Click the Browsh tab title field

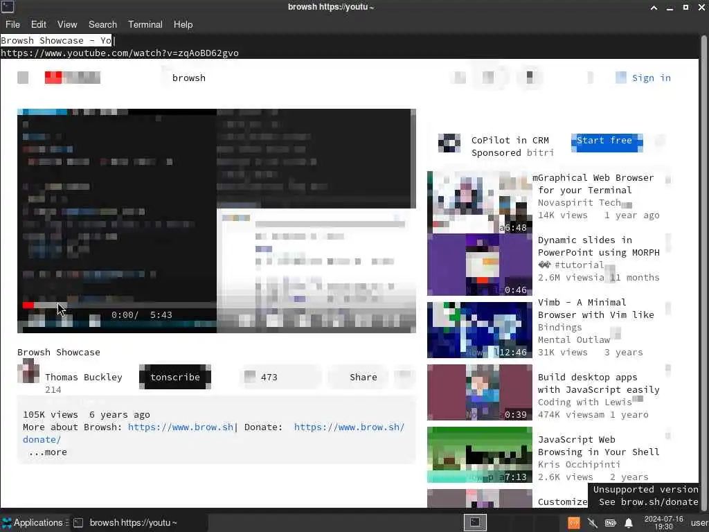(56, 40)
